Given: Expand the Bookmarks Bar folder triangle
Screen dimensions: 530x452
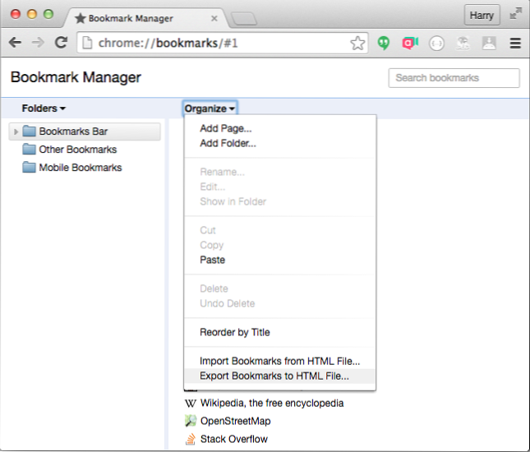Looking at the screenshot, I should (16, 131).
